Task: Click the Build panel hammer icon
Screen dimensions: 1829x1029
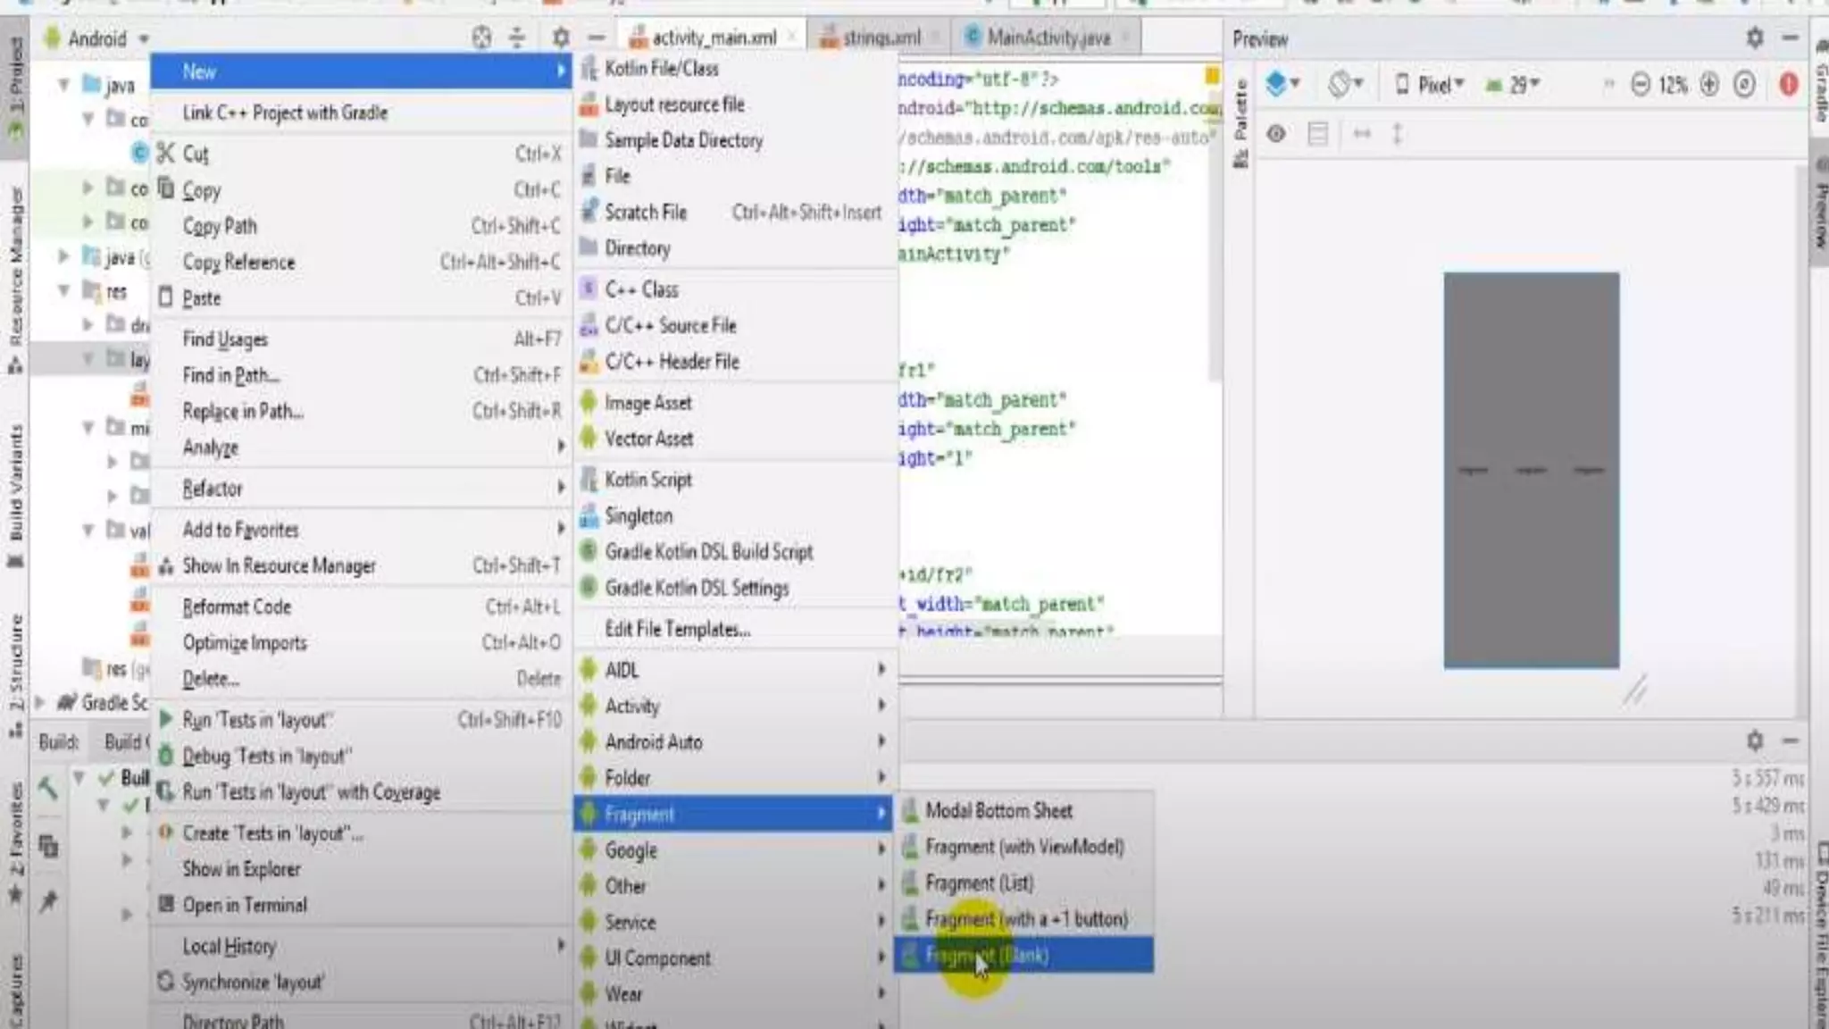Action: pos(48,787)
